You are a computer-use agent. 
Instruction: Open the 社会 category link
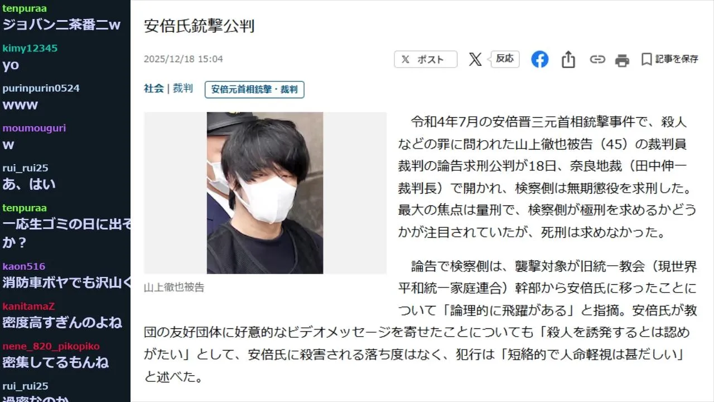154,88
